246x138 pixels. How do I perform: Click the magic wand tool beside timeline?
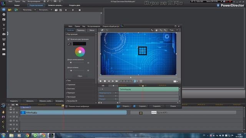(3, 122)
